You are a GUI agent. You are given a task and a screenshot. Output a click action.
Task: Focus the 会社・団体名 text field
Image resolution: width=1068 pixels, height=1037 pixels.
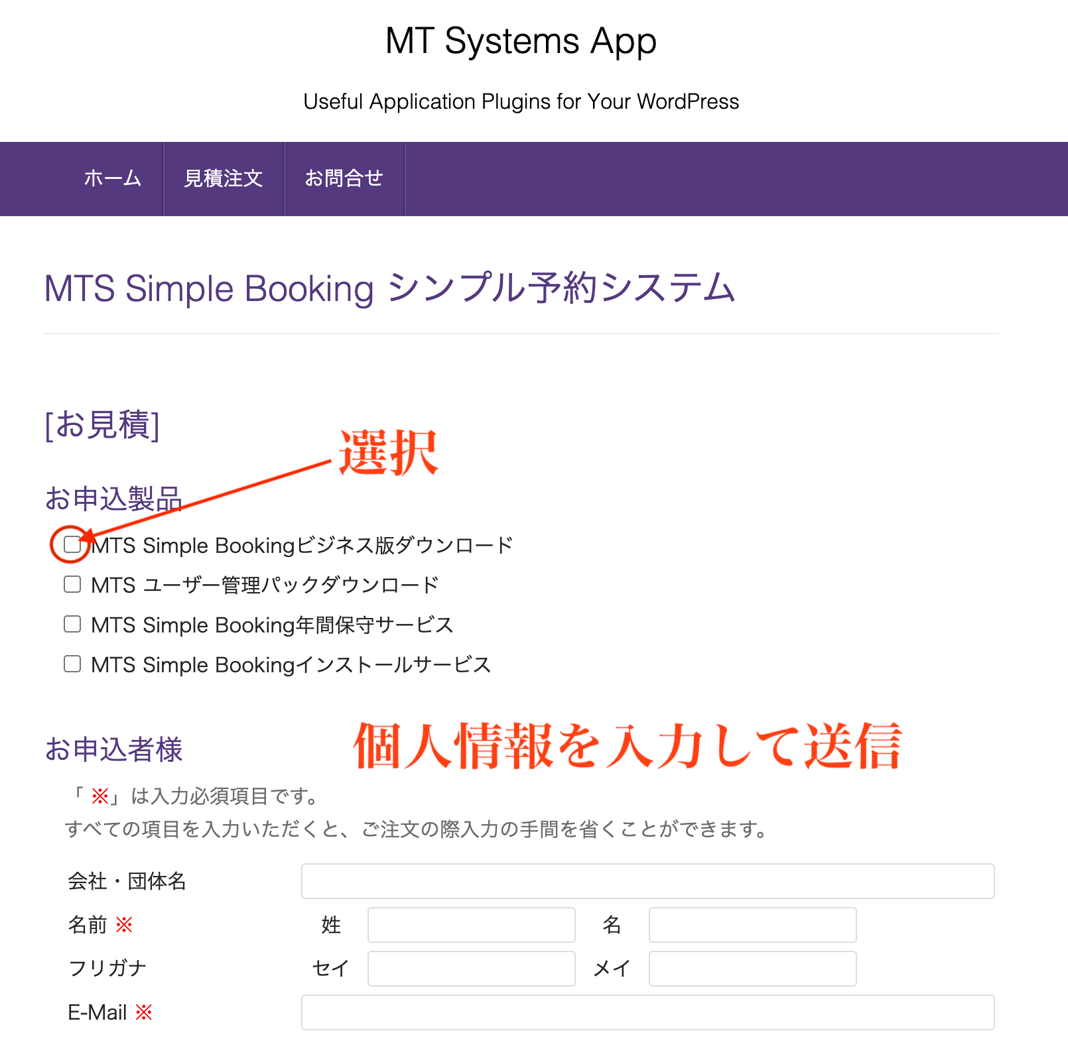tap(647, 881)
